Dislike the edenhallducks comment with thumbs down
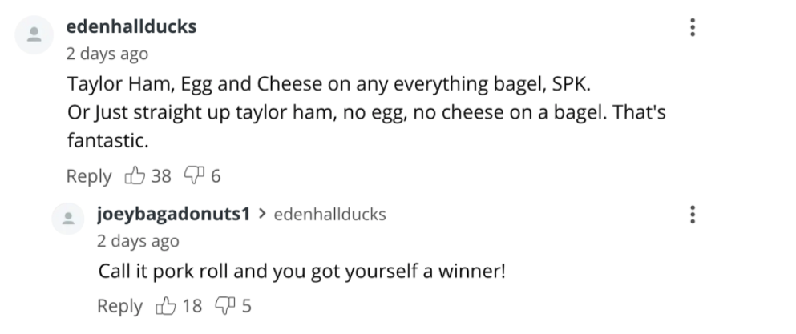Image resolution: width=796 pixels, height=334 pixels. click(195, 176)
